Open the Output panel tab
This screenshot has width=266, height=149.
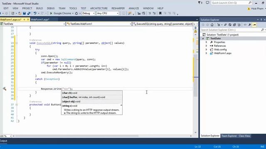(x=3, y=141)
